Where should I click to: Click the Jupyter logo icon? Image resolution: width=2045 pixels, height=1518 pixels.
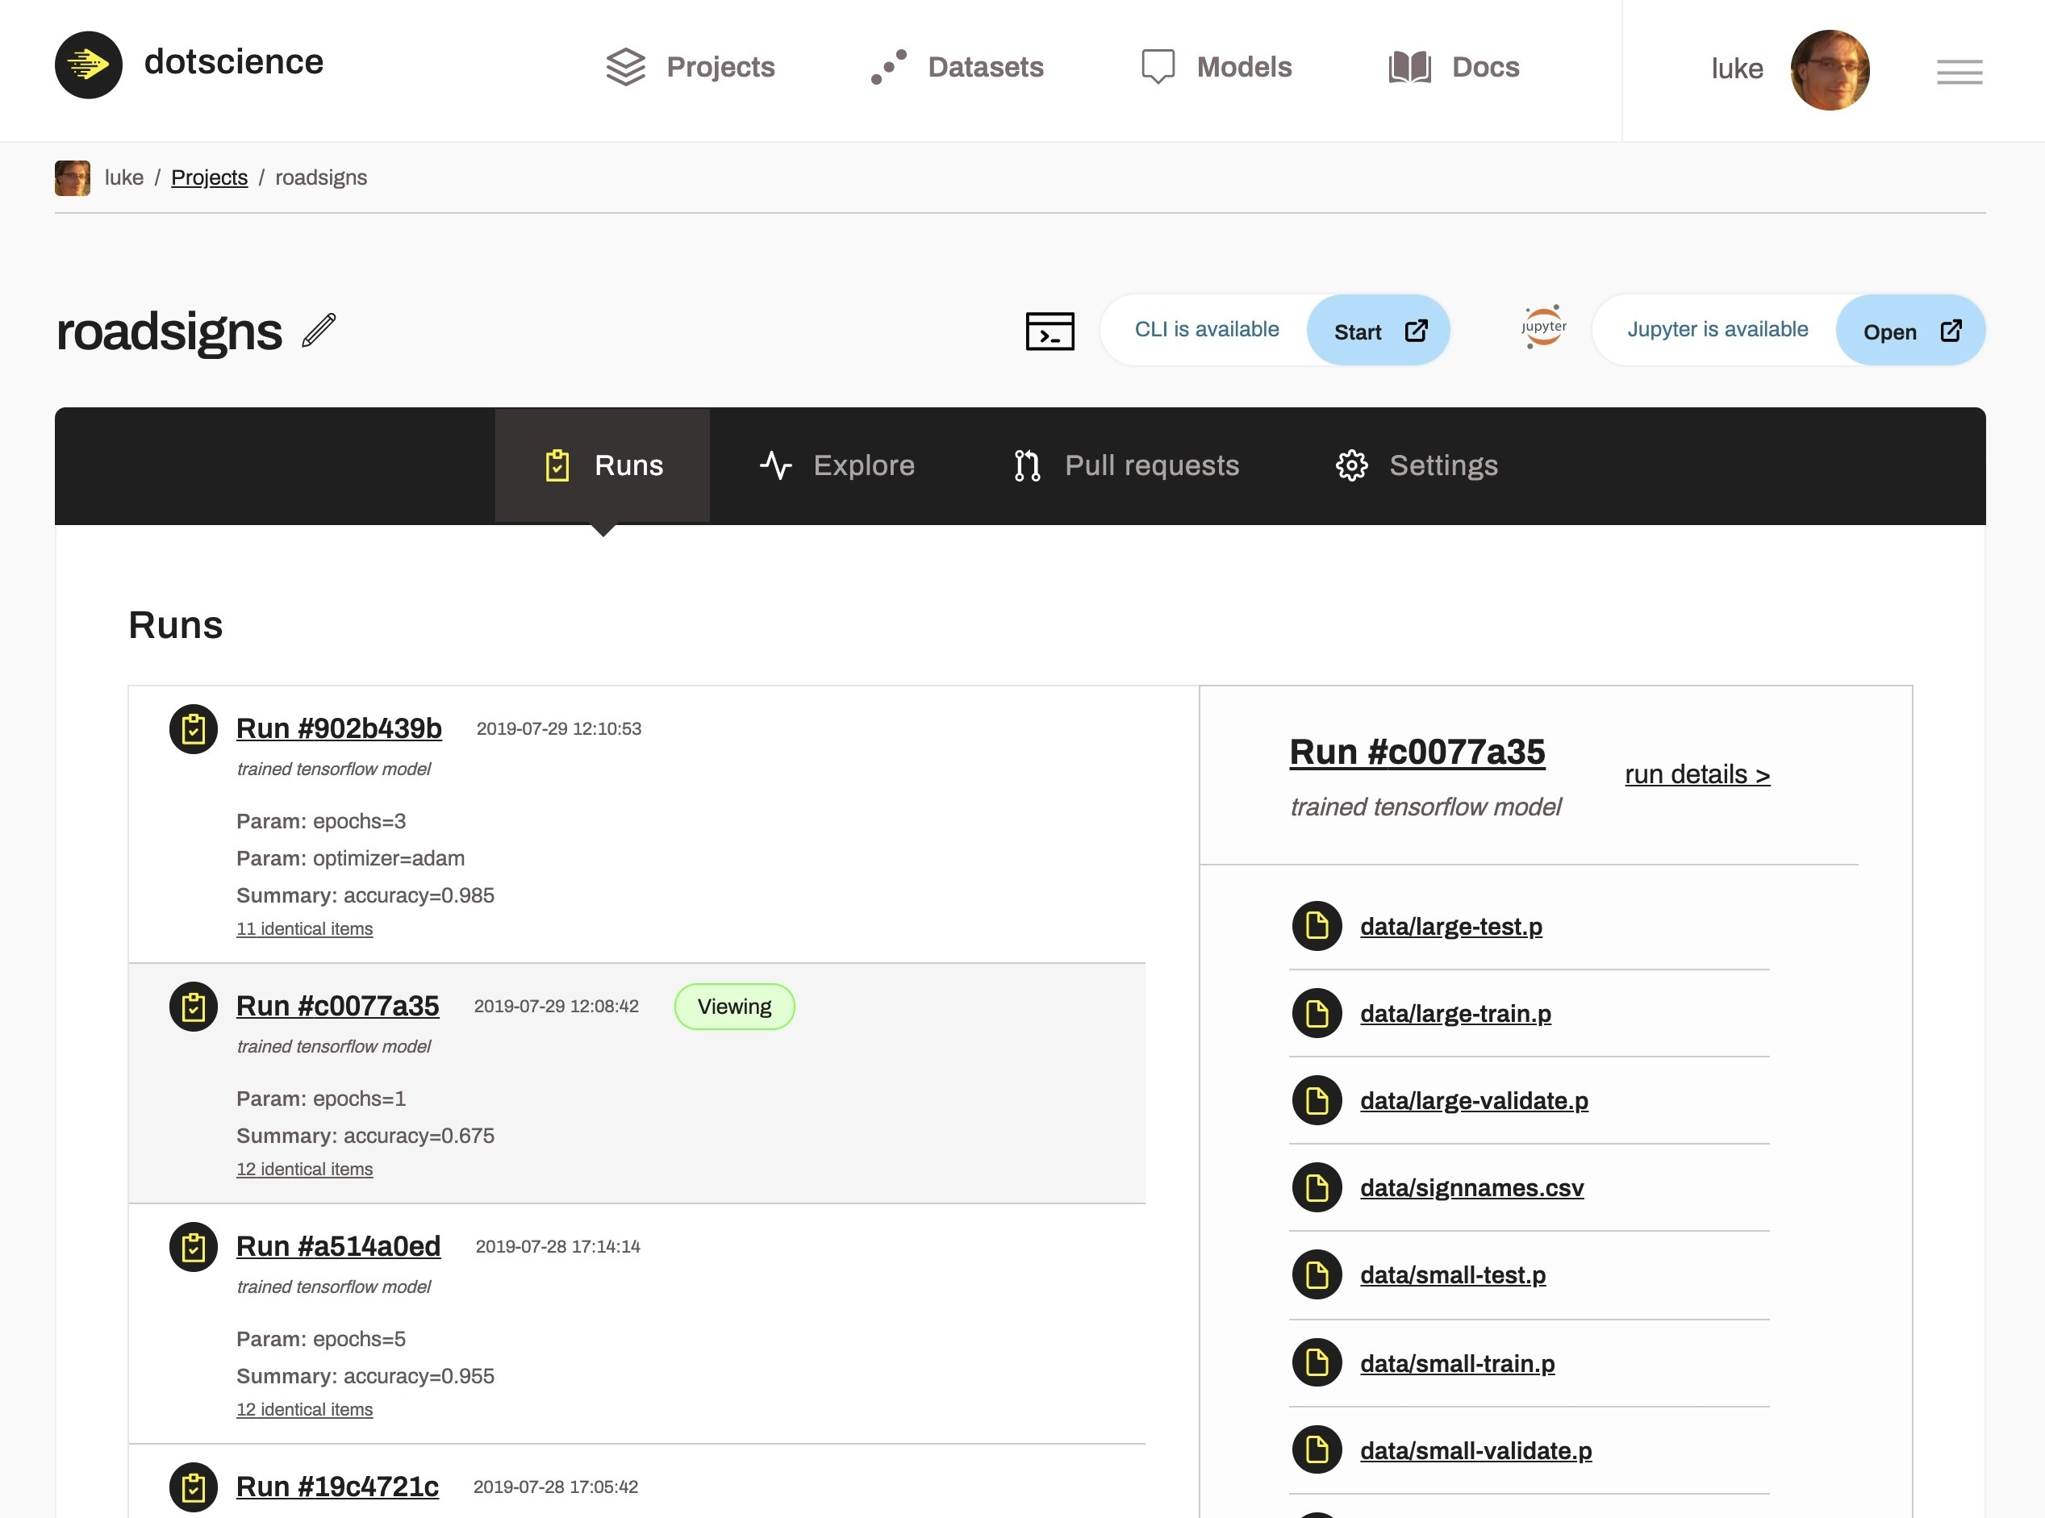[x=1543, y=327]
